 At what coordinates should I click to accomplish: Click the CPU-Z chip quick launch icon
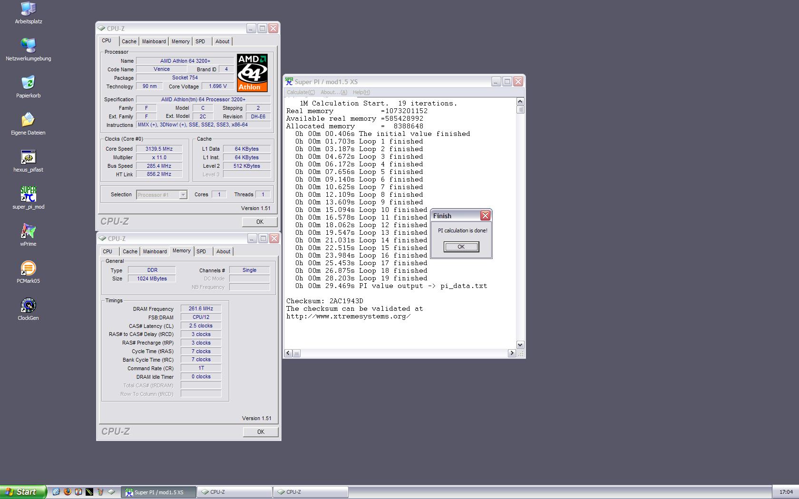pyautogui.click(x=111, y=492)
